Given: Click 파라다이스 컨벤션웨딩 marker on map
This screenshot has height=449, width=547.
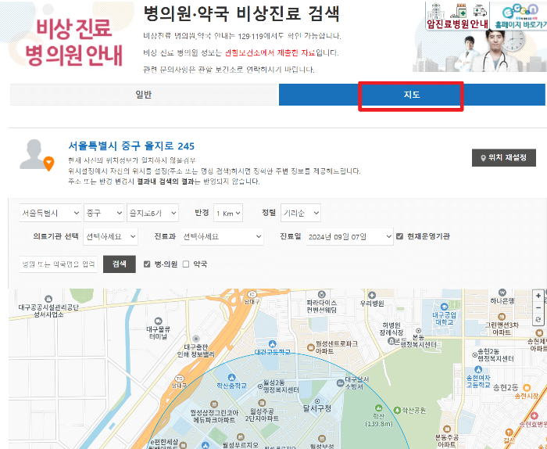Looking at the screenshot, I should tap(322, 294).
